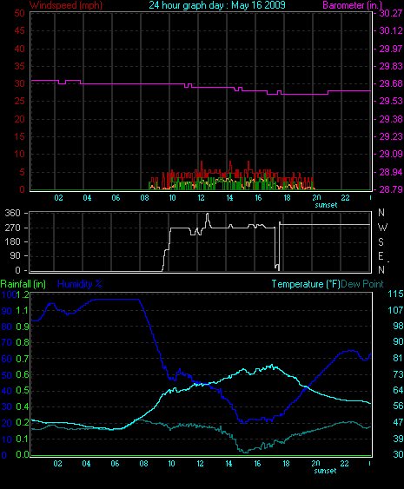Select barometer axis value 30.12
This screenshot has height=489, width=404.
(x=391, y=30)
